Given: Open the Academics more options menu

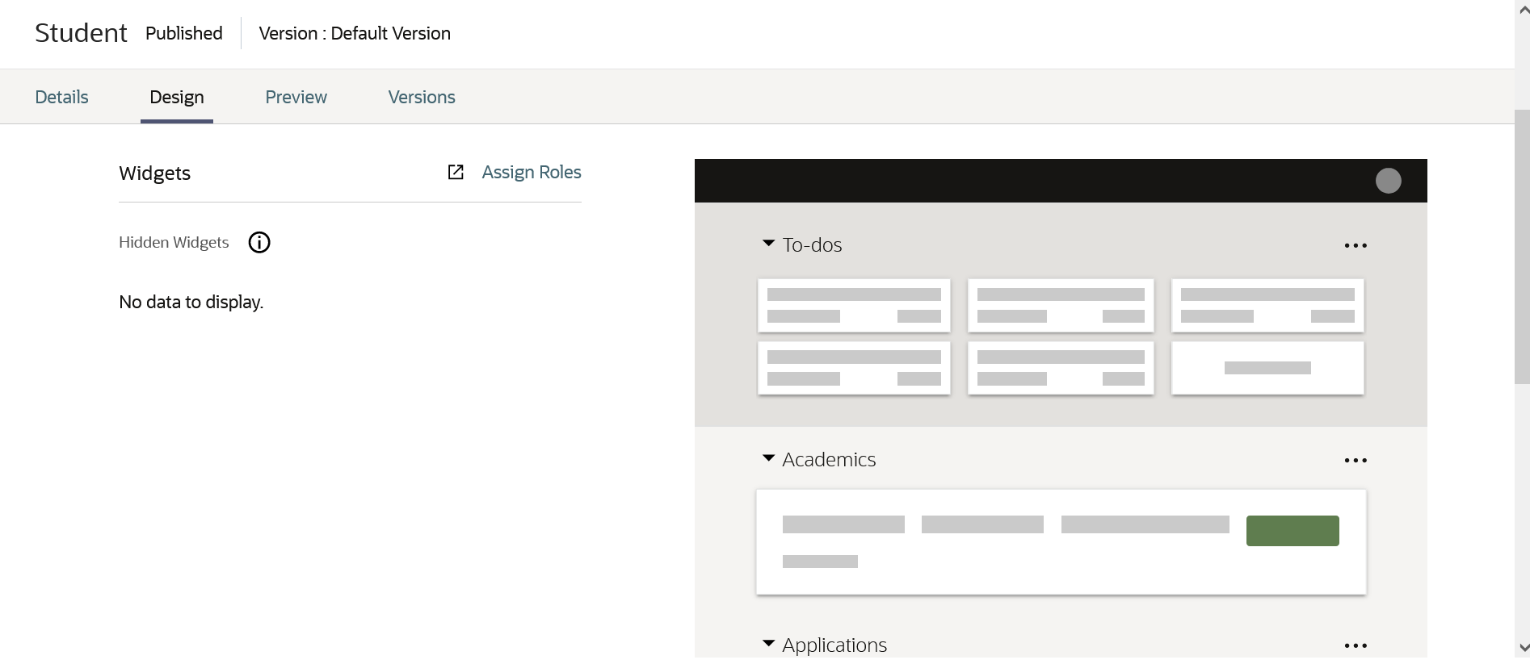Looking at the screenshot, I should click(1356, 460).
